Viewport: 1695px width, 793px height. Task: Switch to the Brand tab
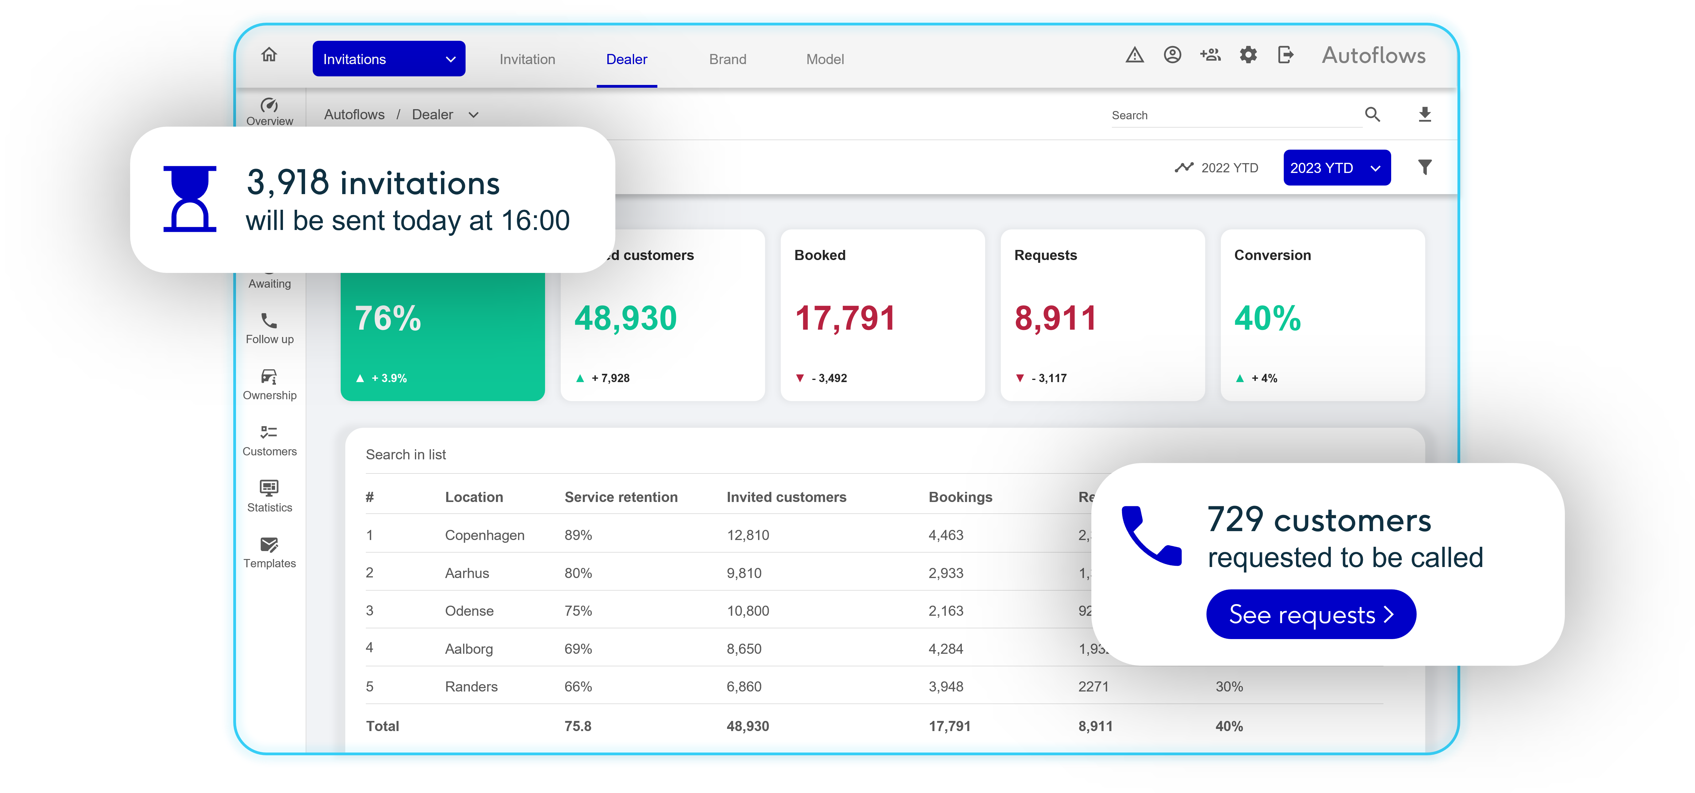click(x=727, y=59)
